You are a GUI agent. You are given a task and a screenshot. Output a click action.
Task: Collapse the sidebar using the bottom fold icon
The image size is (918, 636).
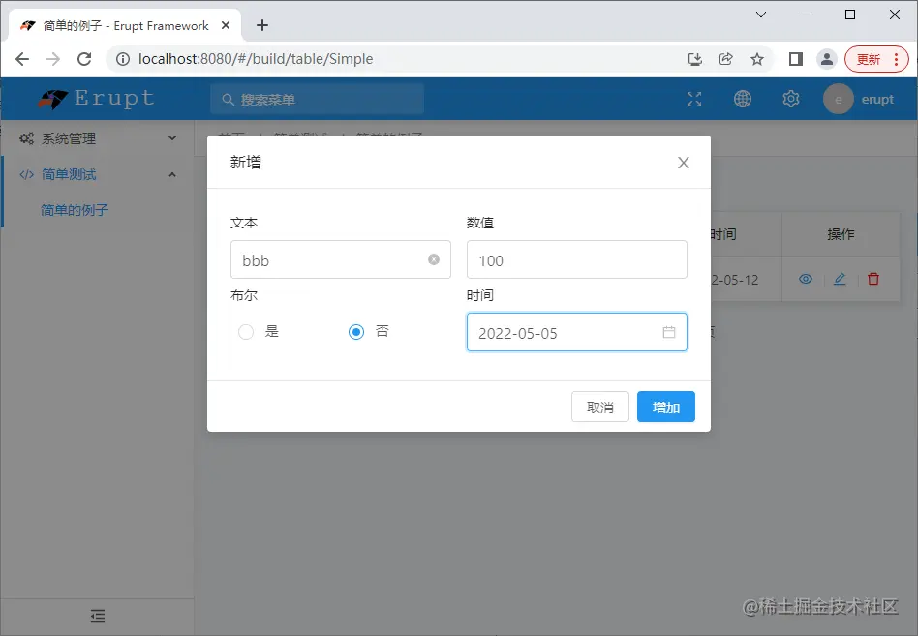pyautogui.click(x=98, y=616)
